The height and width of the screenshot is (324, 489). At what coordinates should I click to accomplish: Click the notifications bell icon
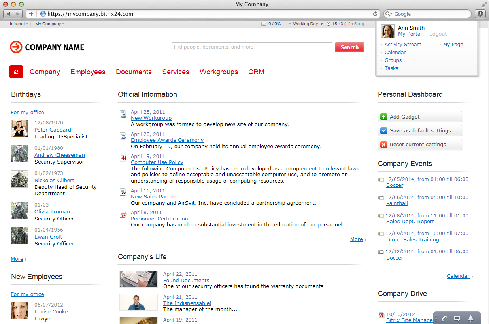pos(470,318)
